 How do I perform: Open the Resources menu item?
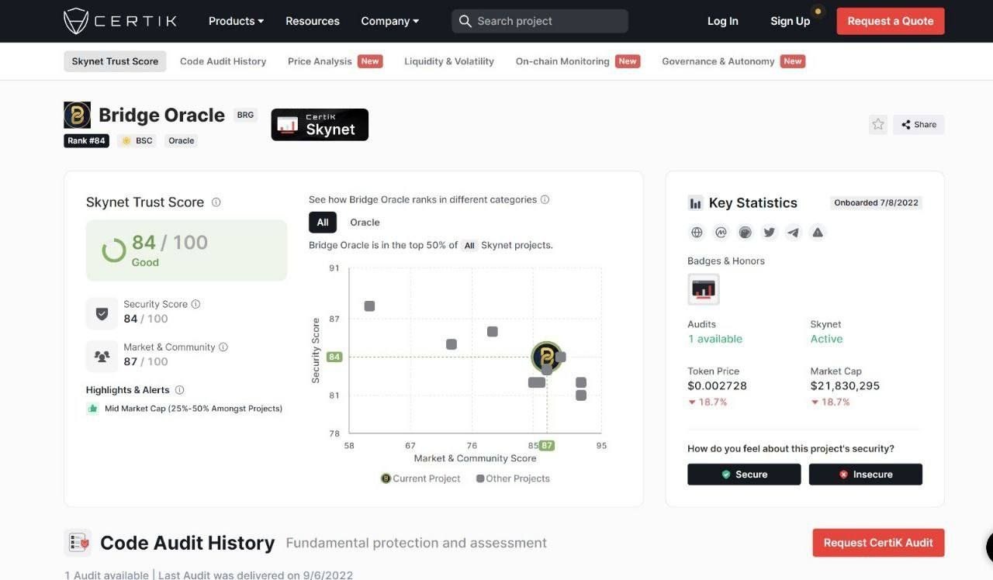(x=313, y=21)
